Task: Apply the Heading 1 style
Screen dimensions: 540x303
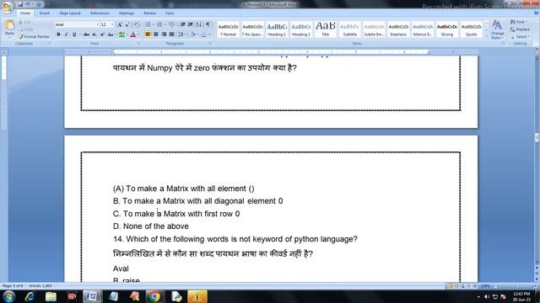Action: click(277, 29)
